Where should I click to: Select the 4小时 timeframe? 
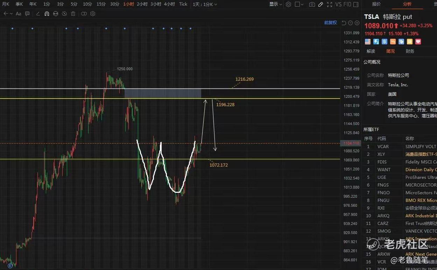click(169, 4)
